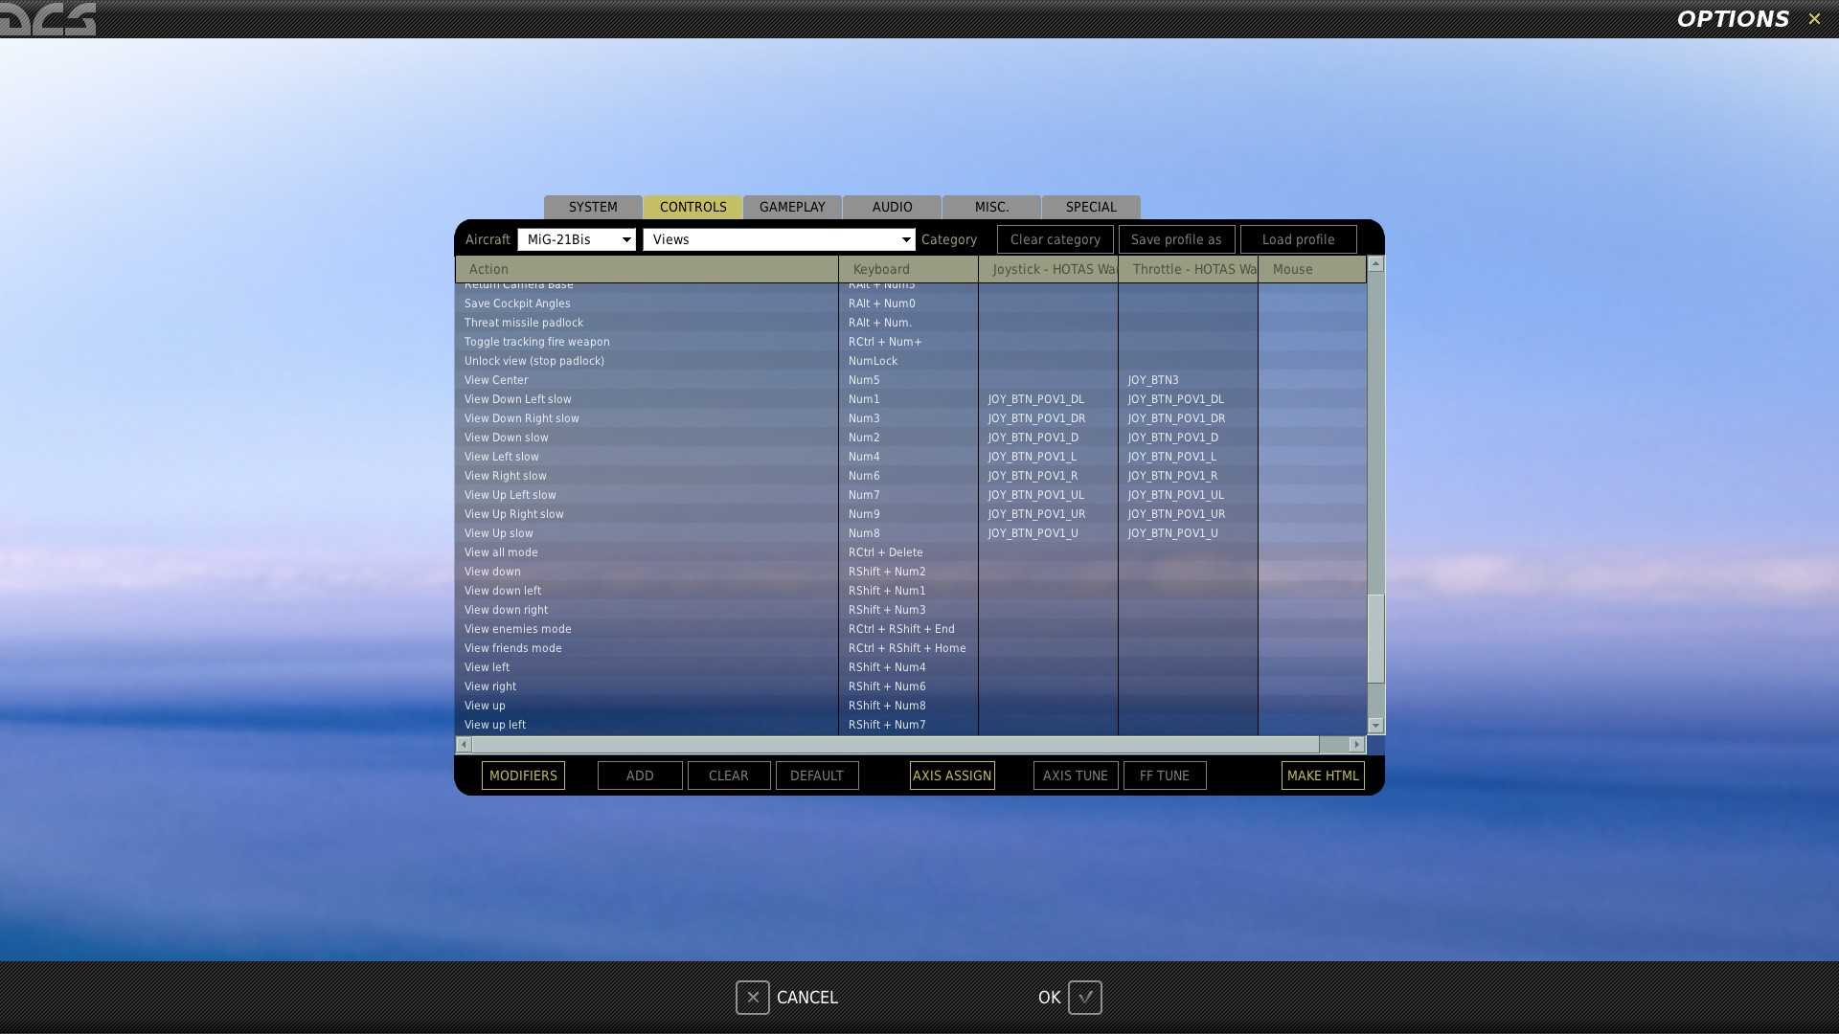This screenshot has height=1034, width=1839.
Task: Open AXIS ASSIGN view
Action: point(952,775)
